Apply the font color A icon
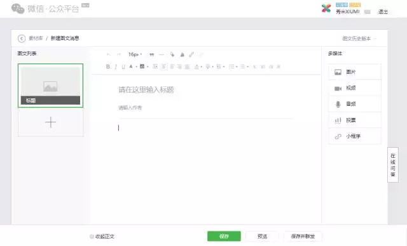 tap(131, 67)
